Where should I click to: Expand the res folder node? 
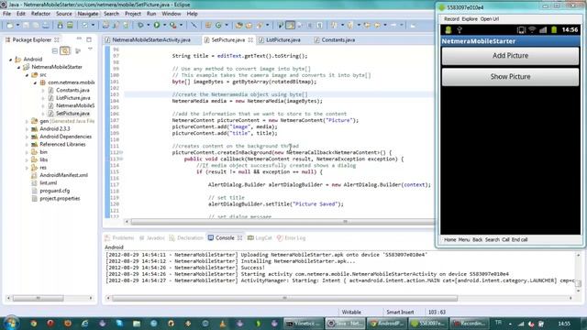pos(27,168)
